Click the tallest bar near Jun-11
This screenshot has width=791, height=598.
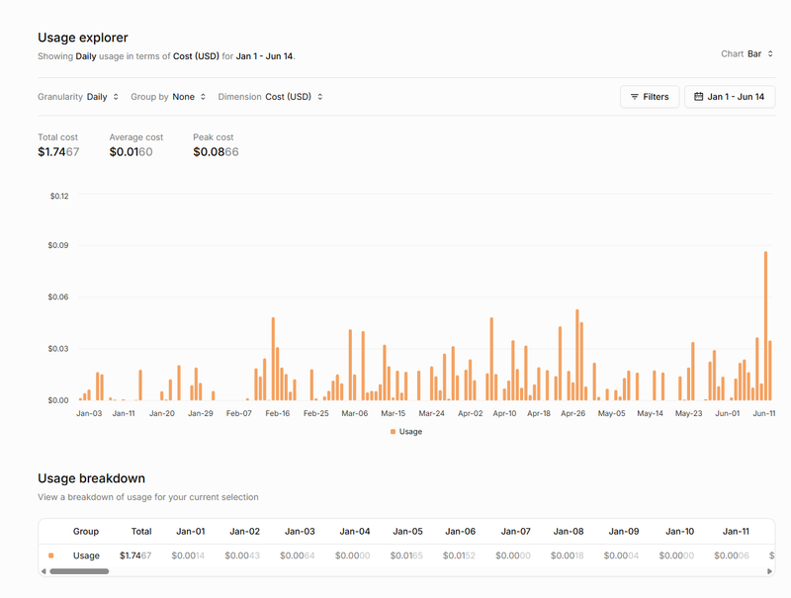click(765, 325)
